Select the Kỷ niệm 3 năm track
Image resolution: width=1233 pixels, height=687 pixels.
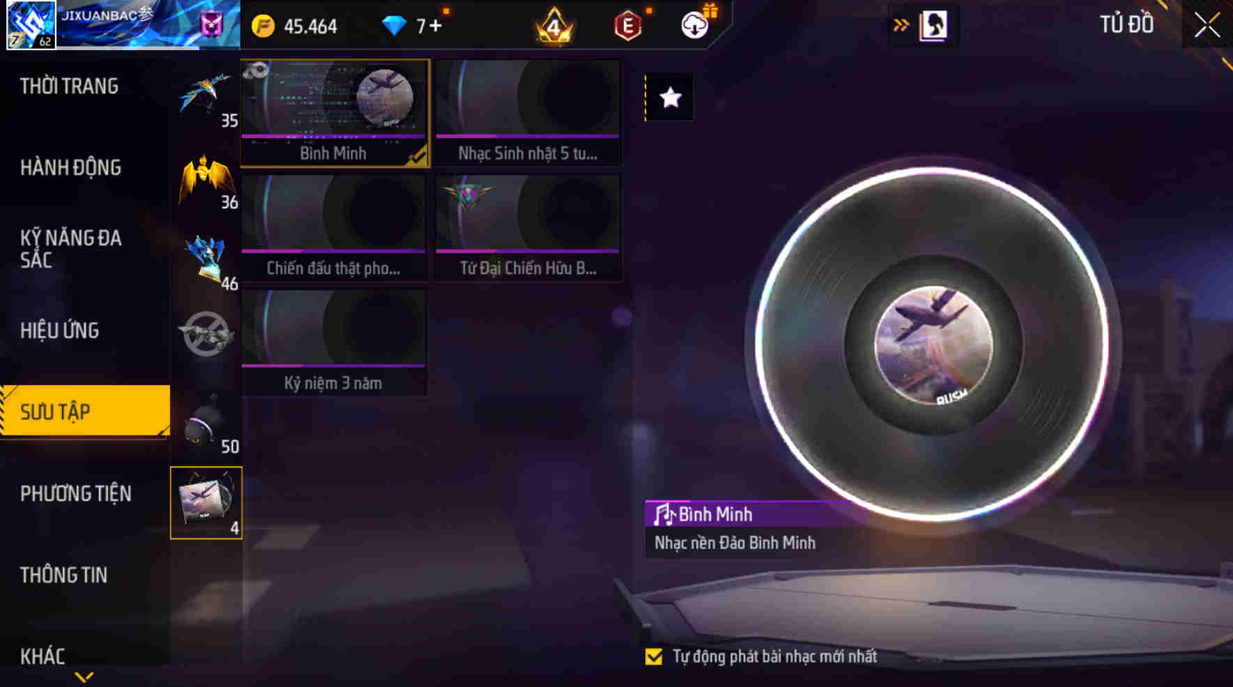tap(334, 343)
